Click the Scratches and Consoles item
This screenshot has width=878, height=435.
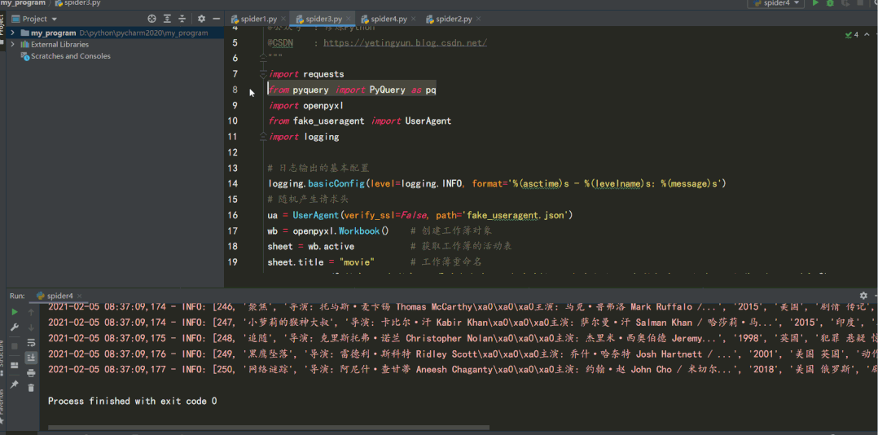(x=71, y=56)
